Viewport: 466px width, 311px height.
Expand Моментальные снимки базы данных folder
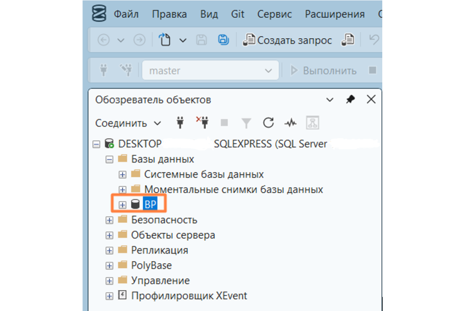click(x=122, y=190)
